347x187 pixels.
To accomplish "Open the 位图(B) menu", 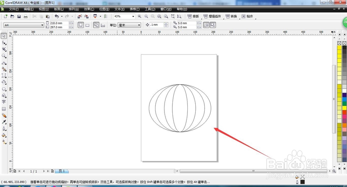I will [104, 9].
